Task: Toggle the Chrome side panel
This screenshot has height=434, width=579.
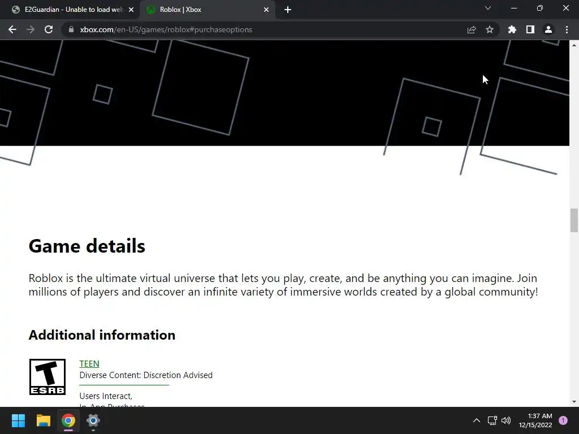Action: 530,29
